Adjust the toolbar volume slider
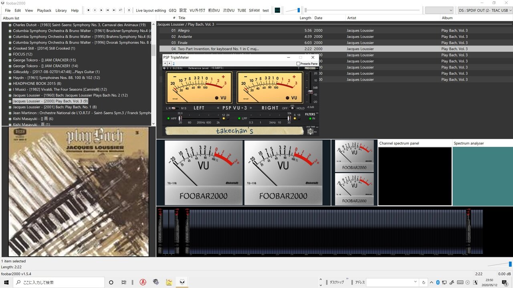The width and height of the screenshot is (513, 288). pos(293,10)
